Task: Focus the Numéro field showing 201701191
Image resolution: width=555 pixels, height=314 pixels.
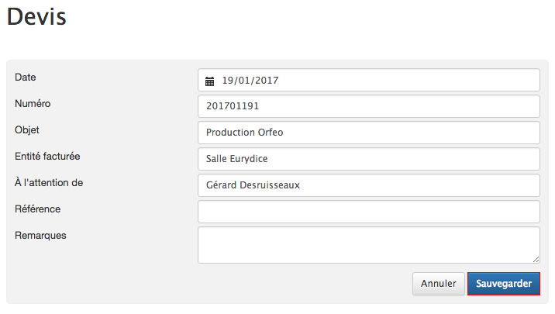Action: point(368,106)
